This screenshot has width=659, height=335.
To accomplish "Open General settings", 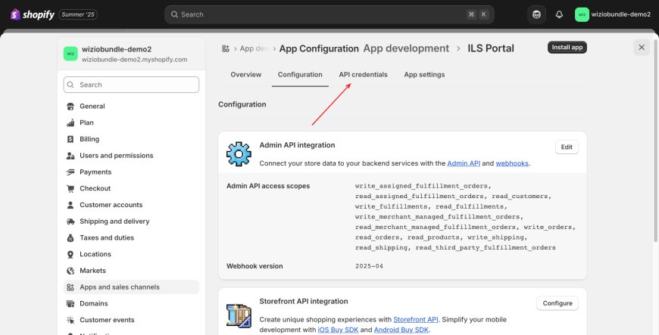I will (x=131, y=106).
